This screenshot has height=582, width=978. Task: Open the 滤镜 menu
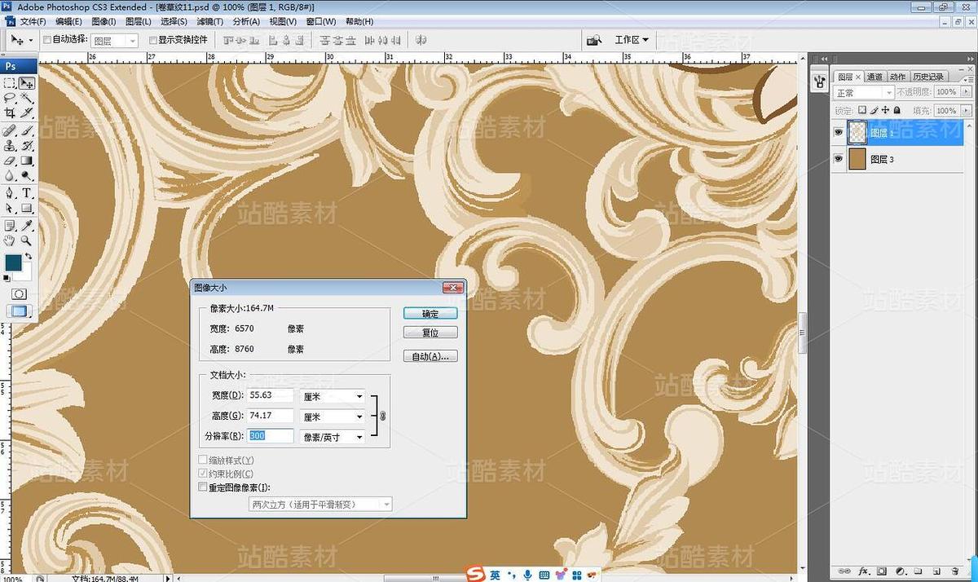tap(209, 22)
